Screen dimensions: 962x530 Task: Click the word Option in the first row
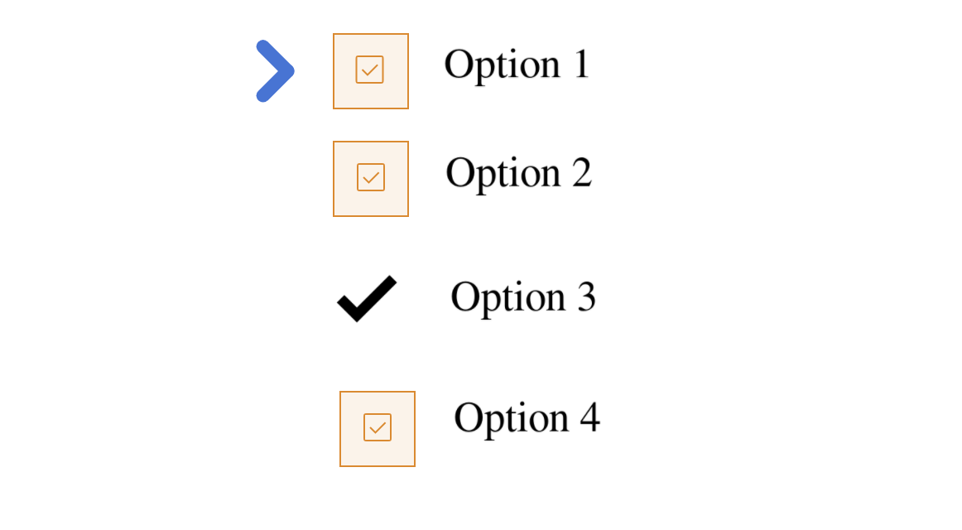(x=503, y=65)
